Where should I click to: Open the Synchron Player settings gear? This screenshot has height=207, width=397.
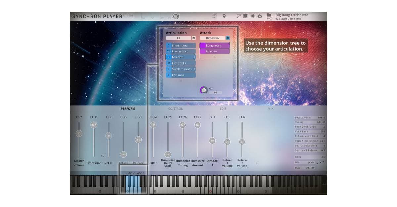[260, 16]
